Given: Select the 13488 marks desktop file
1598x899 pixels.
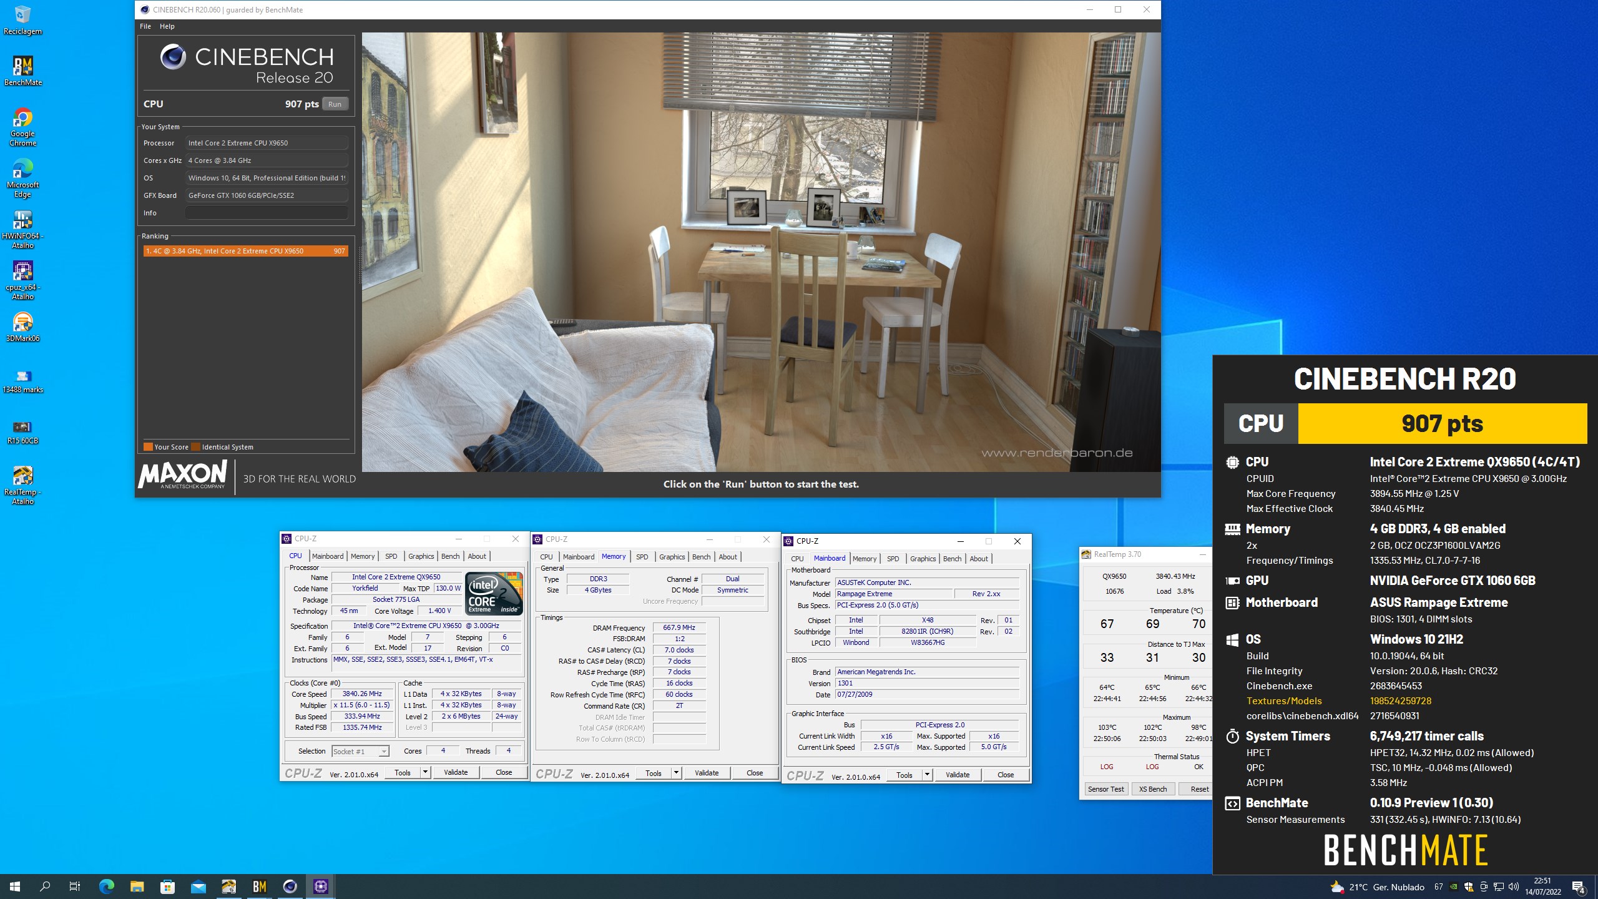Looking at the screenshot, I should (x=22, y=381).
